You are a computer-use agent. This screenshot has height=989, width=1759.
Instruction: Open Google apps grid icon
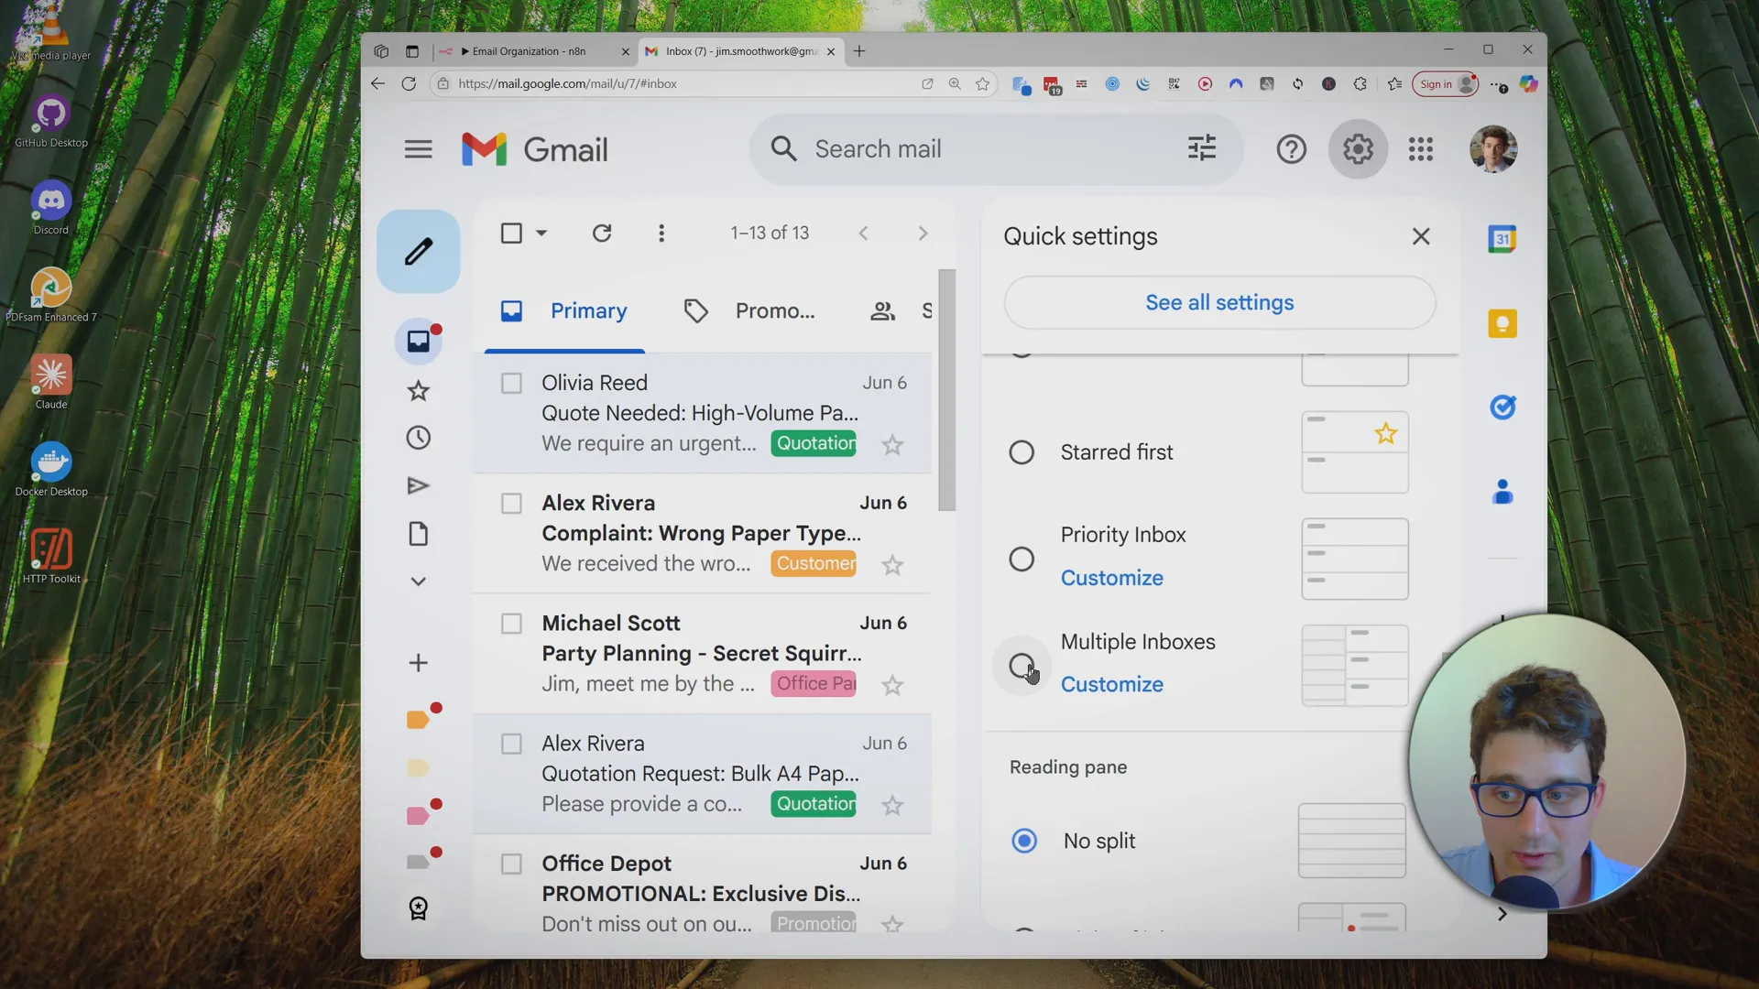point(1421,149)
